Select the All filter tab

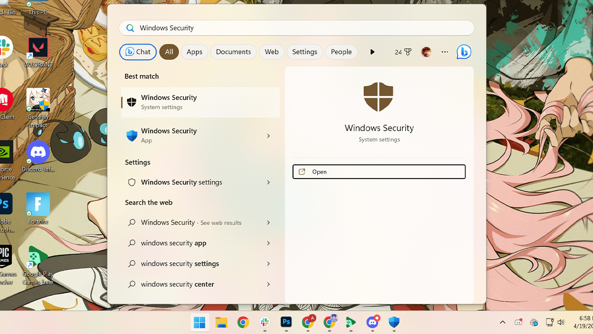169,52
